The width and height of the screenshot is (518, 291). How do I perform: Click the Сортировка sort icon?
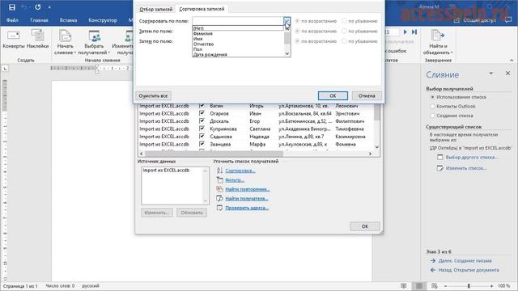pyautogui.click(x=219, y=171)
